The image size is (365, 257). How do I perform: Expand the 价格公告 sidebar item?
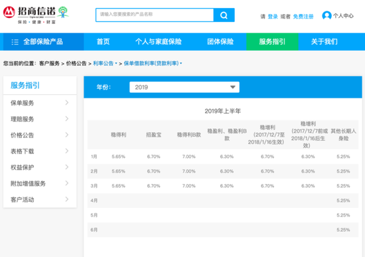[40, 135]
